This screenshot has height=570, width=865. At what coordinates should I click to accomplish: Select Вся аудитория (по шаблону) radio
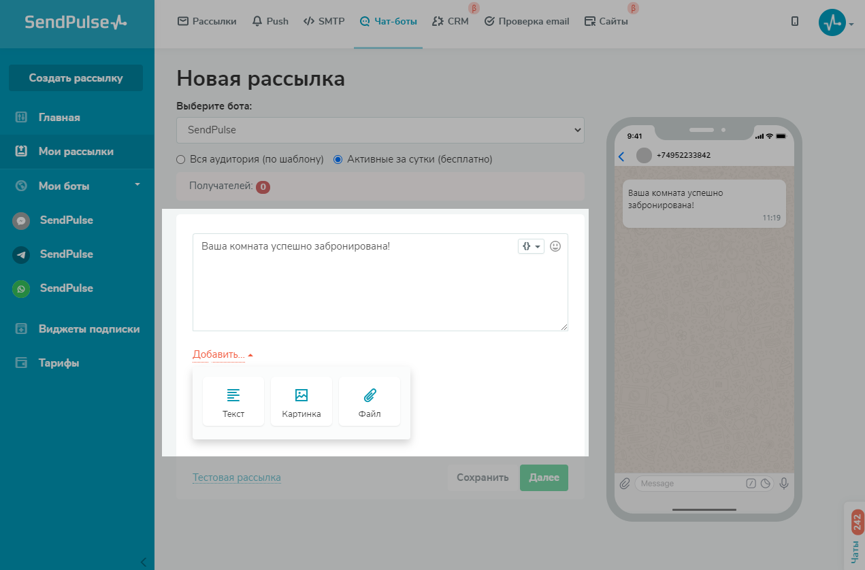pyautogui.click(x=180, y=159)
